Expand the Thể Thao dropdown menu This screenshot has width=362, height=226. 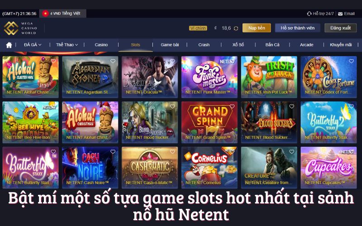click(x=67, y=45)
